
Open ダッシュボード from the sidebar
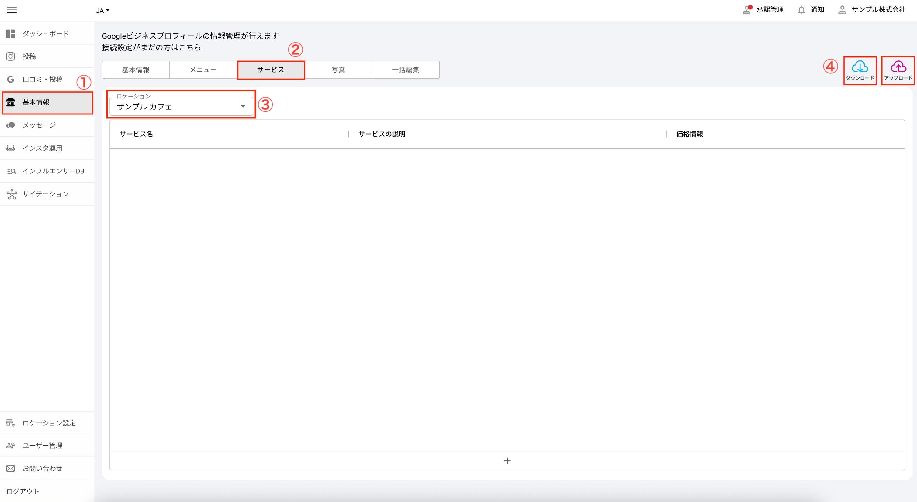point(46,34)
